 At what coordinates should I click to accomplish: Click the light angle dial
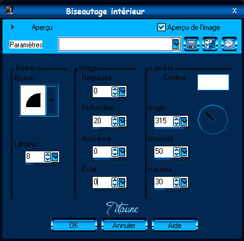click(213, 120)
